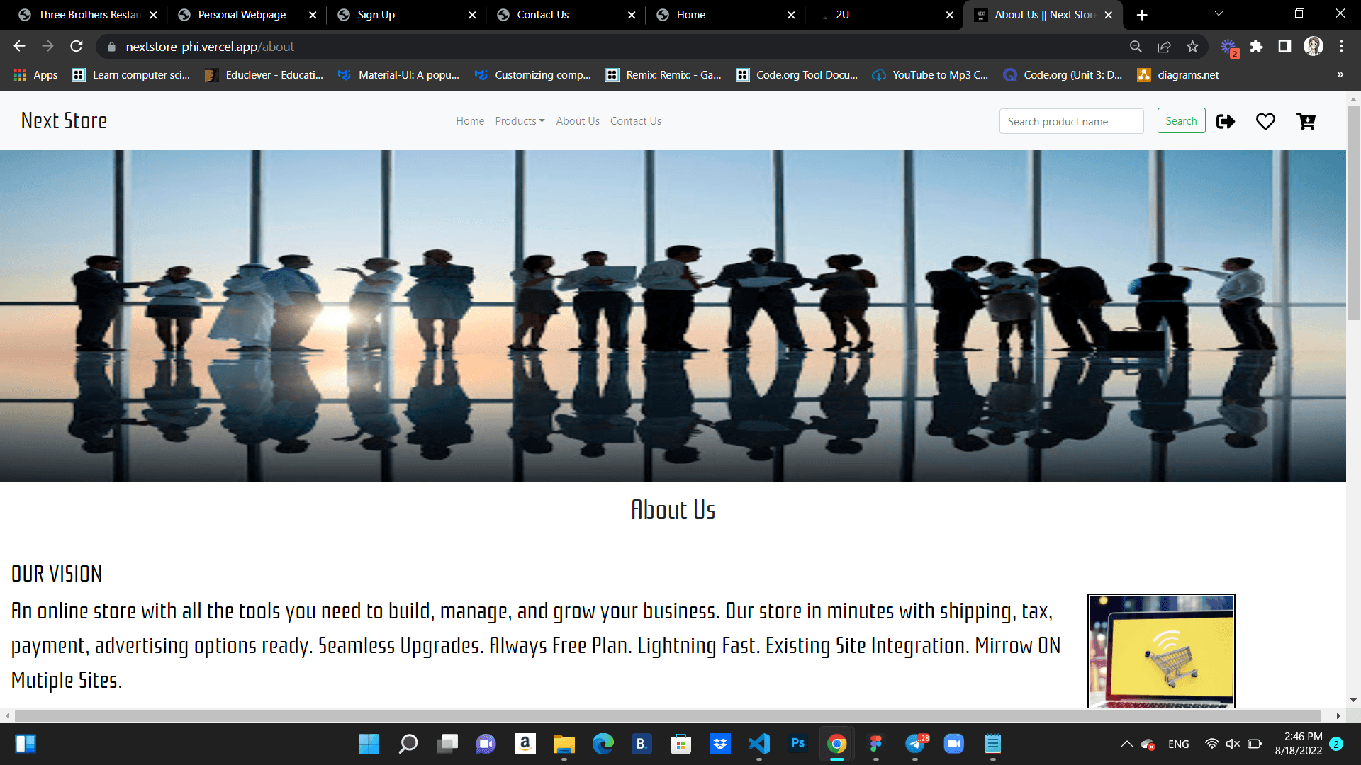Image resolution: width=1361 pixels, height=765 pixels.
Task: Open Contact Us link in the navbar
Action: 636,121
